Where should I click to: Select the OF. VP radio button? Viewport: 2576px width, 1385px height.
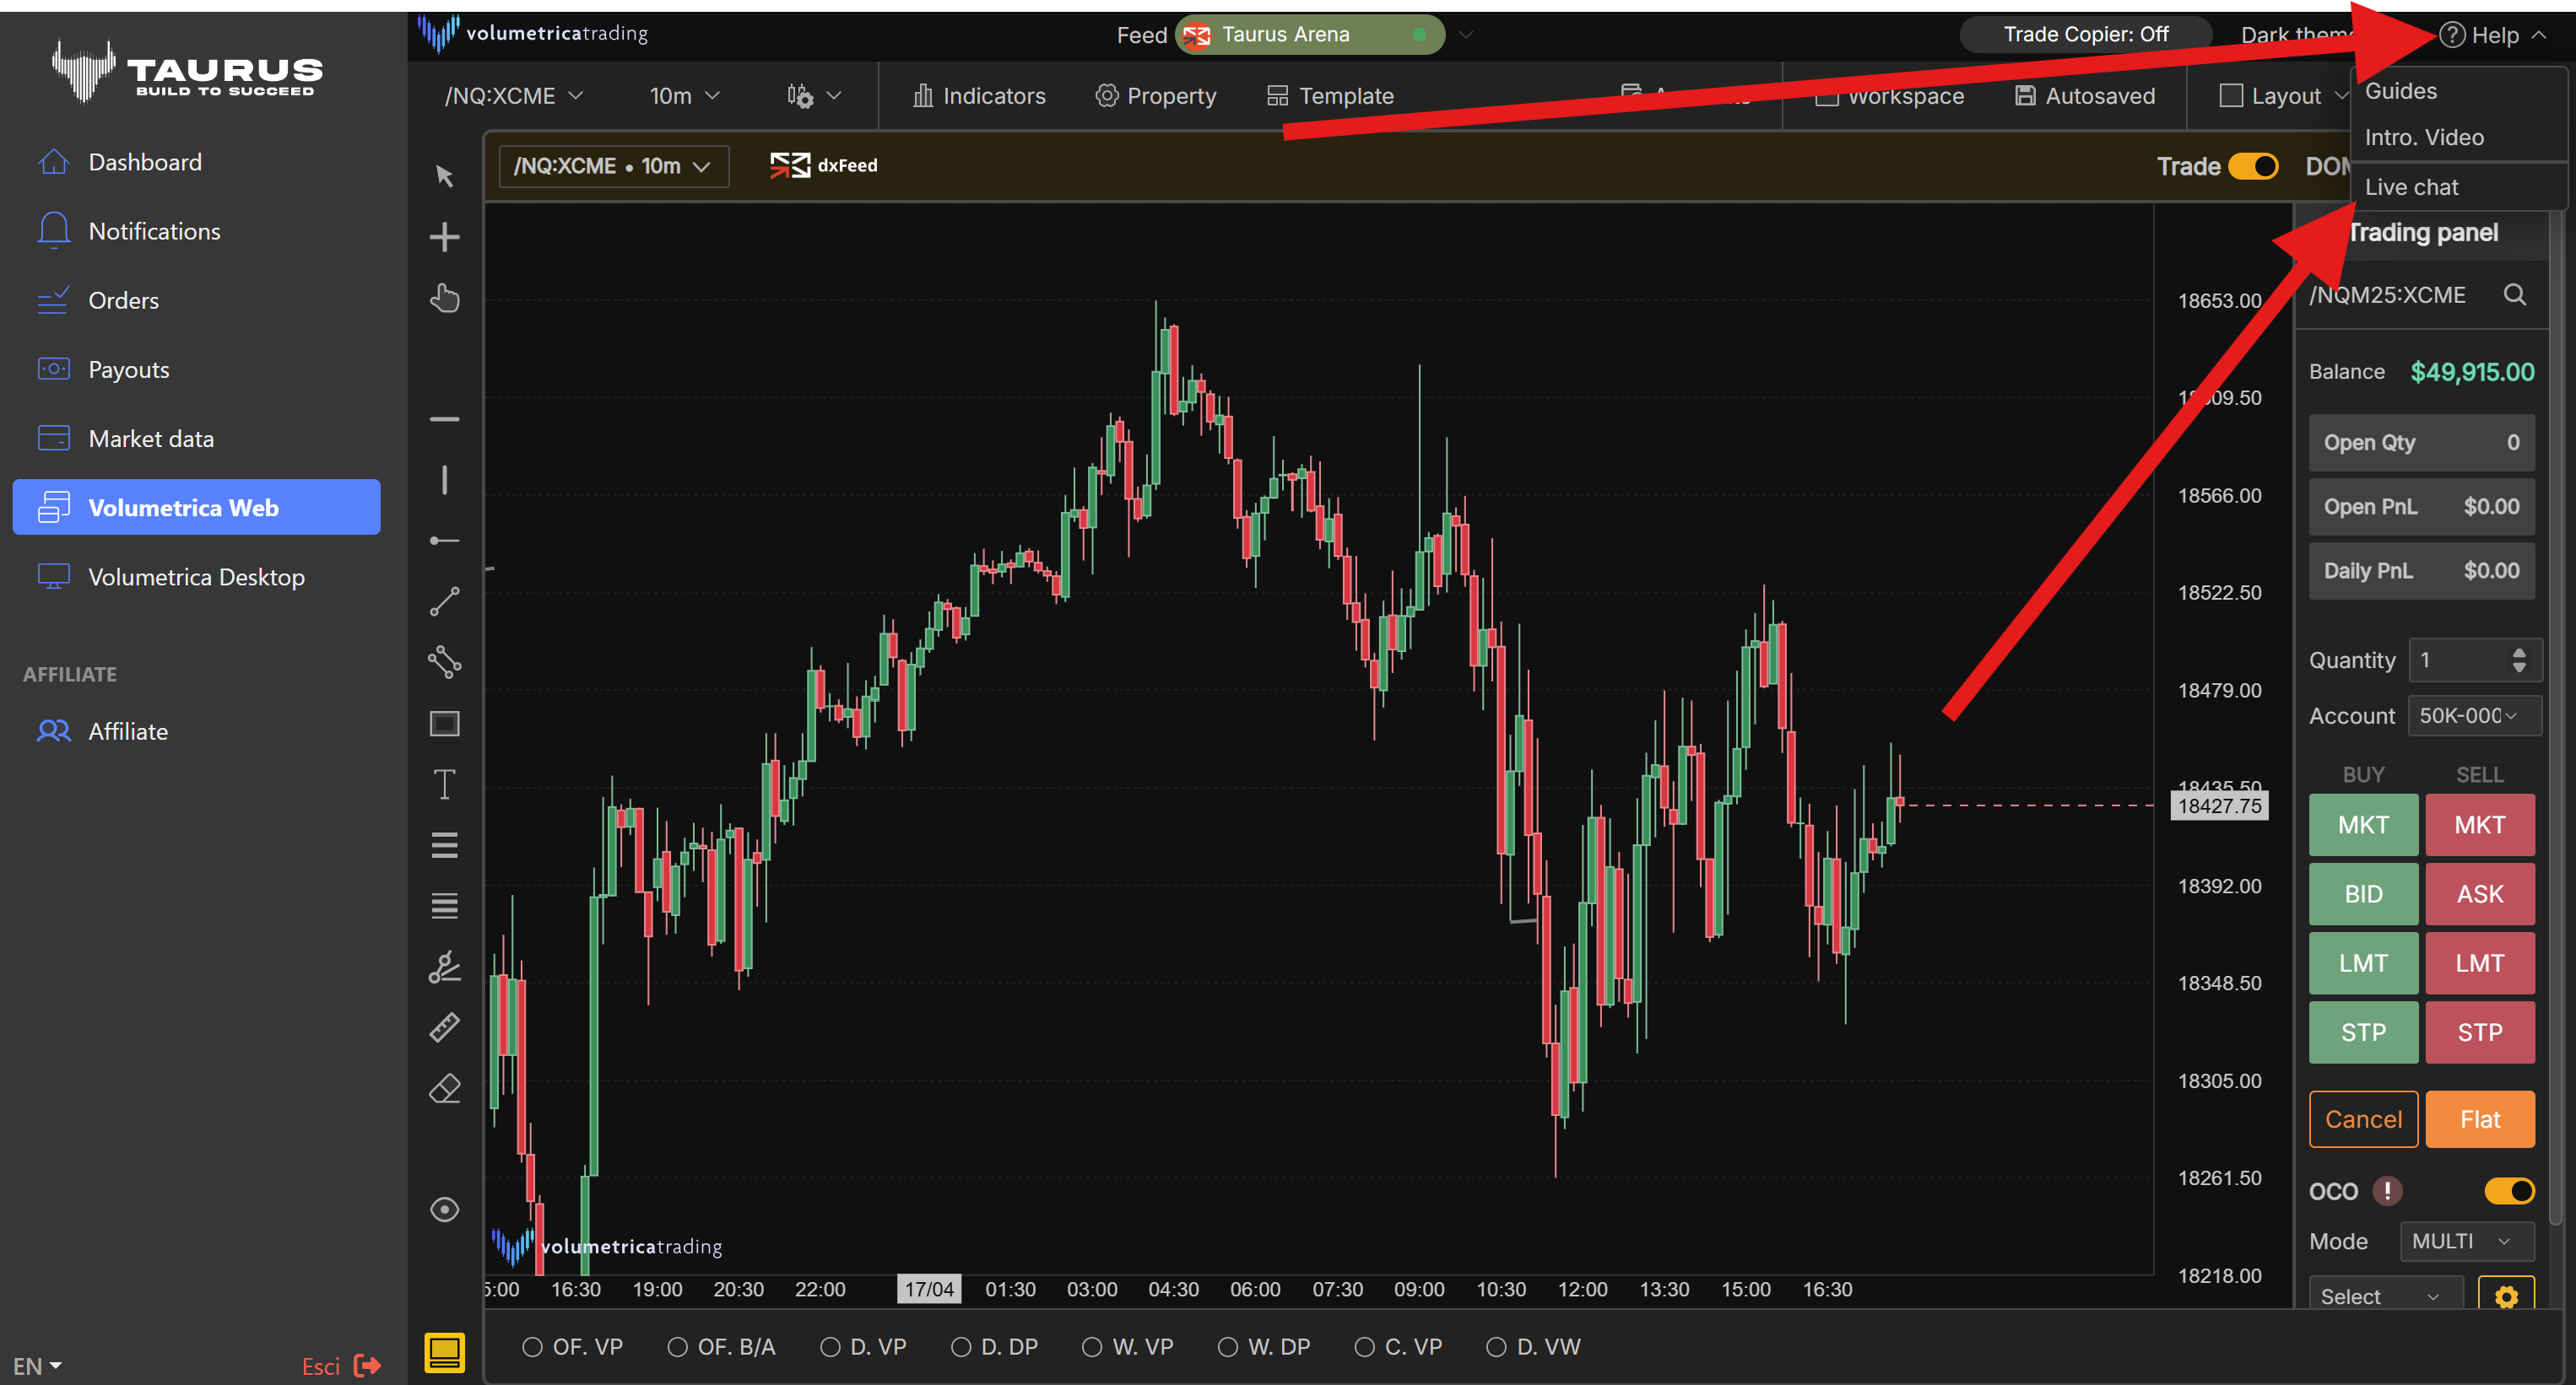(532, 1347)
